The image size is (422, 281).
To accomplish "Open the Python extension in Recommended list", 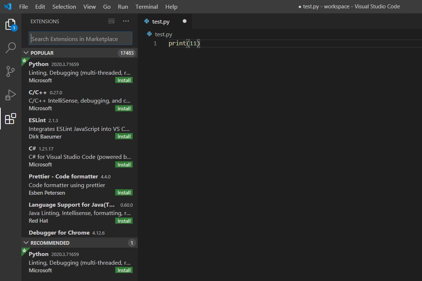I will 80,262.
